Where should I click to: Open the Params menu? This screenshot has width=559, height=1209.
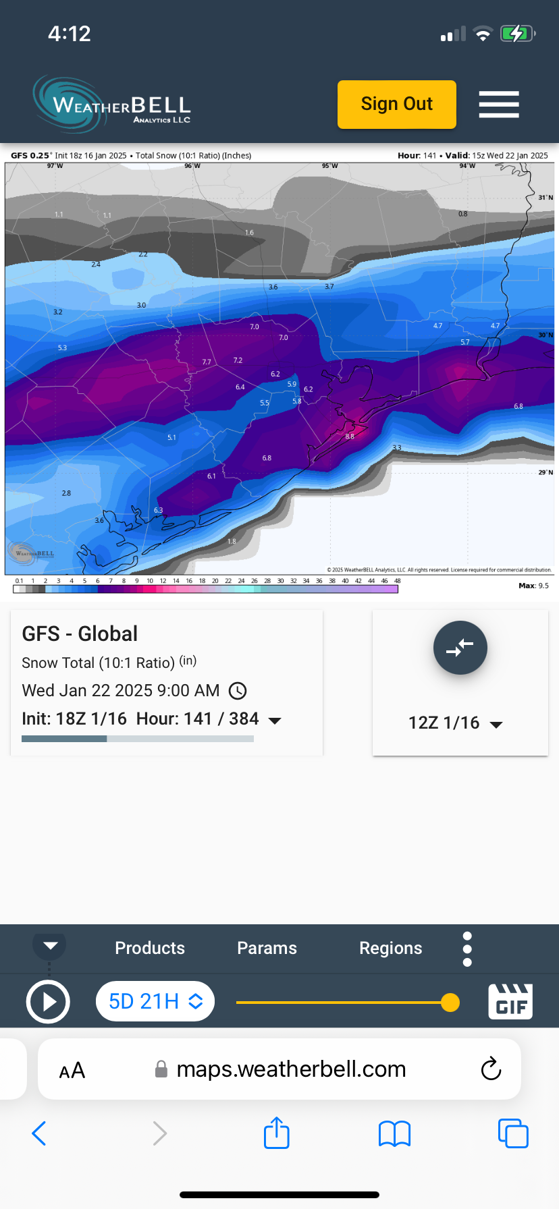click(267, 948)
